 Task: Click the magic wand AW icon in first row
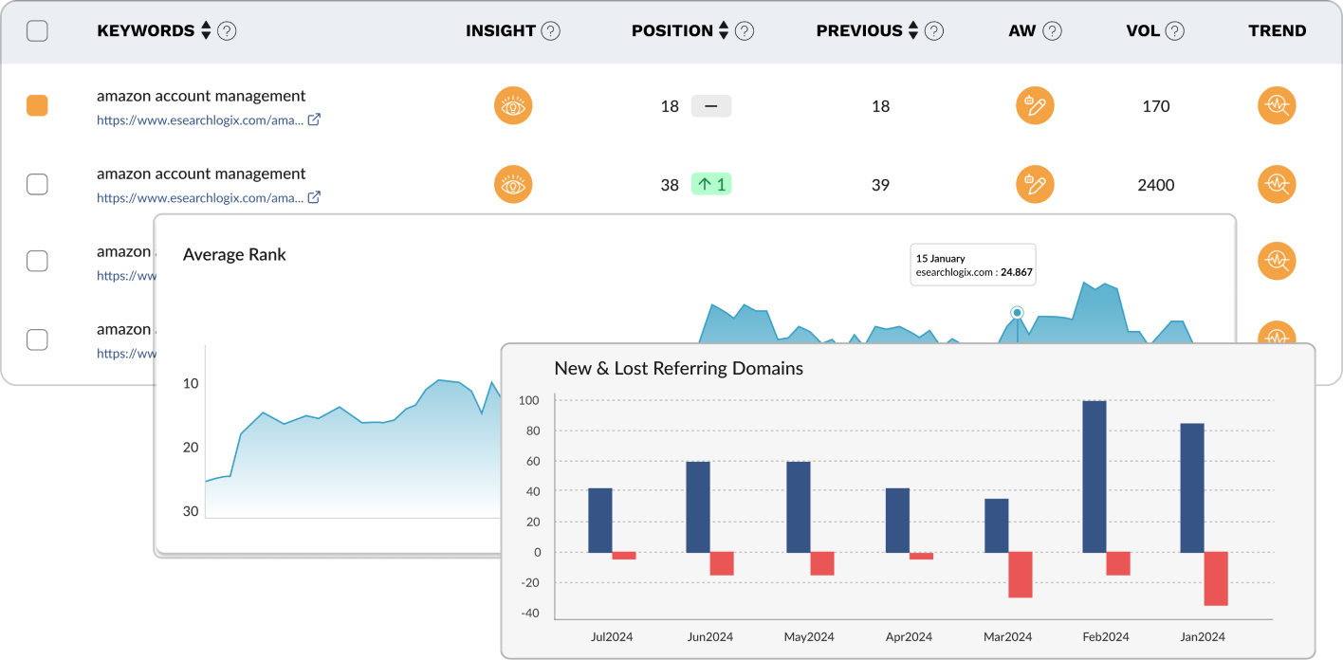(1035, 105)
